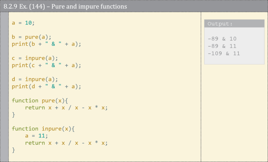
Task: Click the 'function pure(x){' declaration
Action: (x=40, y=100)
